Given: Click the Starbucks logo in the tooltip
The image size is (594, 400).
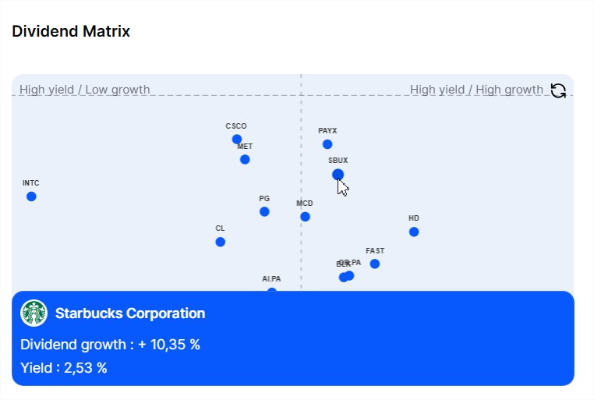Looking at the screenshot, I should pos(34,313).
